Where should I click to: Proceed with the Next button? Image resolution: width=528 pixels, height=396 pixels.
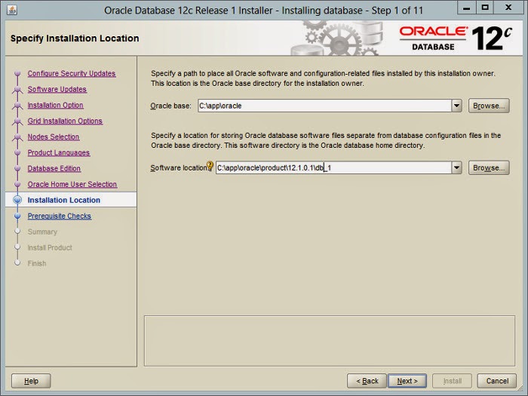(x=407, y=381)
